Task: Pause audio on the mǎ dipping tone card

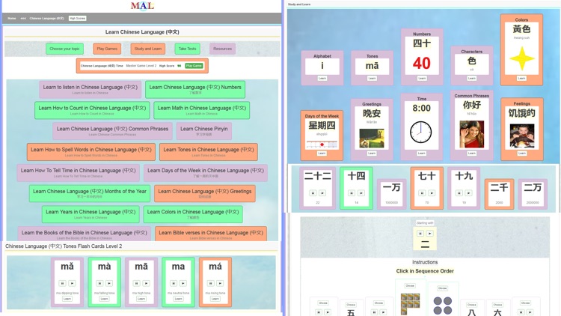Action: pos(63,283)
